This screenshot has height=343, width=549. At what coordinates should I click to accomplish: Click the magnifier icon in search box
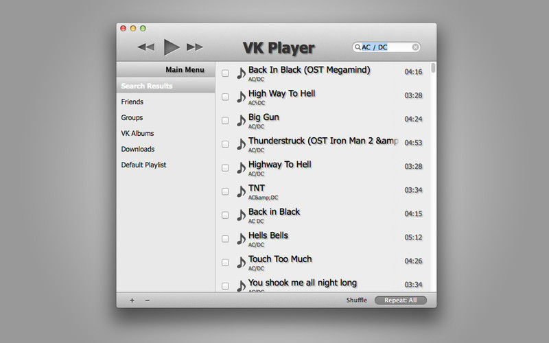point(358,47)
